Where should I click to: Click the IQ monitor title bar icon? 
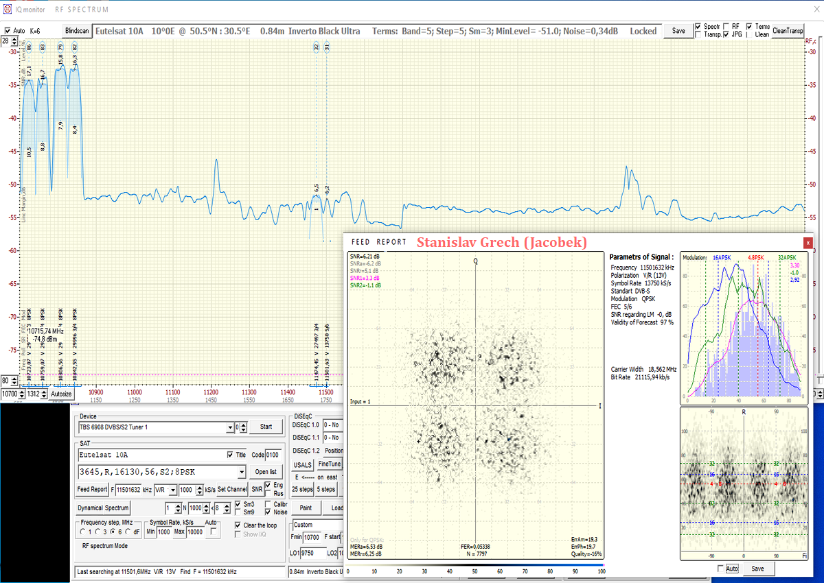(7, 10)
